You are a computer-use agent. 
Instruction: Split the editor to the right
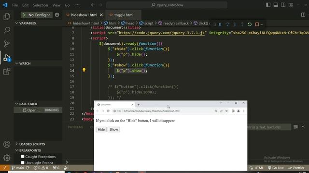coord(303,15)
